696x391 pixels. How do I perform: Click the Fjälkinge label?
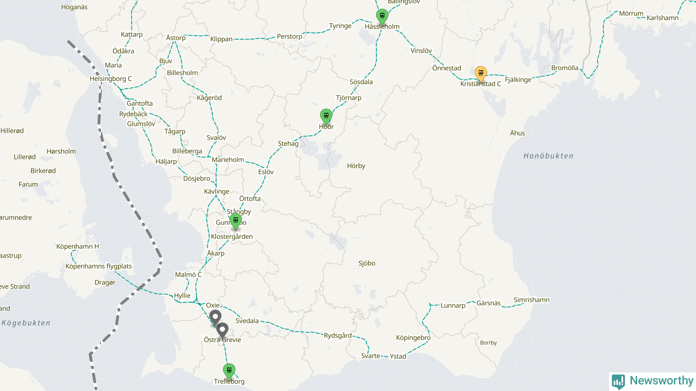[518, 80]
